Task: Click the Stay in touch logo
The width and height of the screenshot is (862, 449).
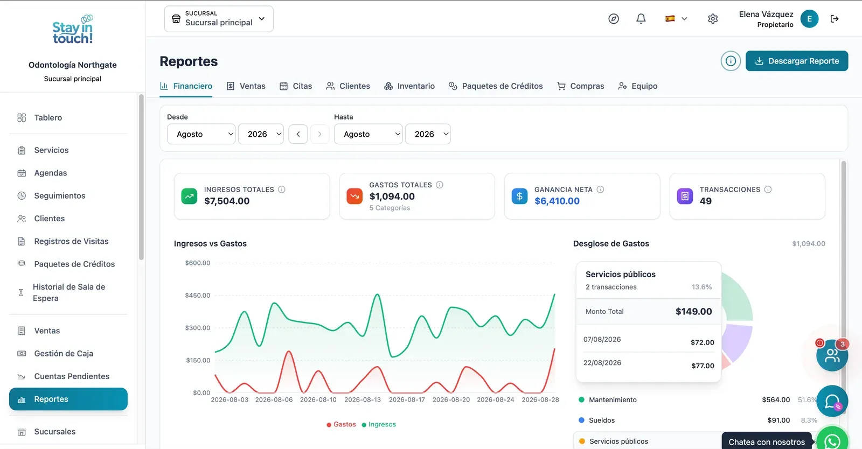Action: (x=73, y=30)
